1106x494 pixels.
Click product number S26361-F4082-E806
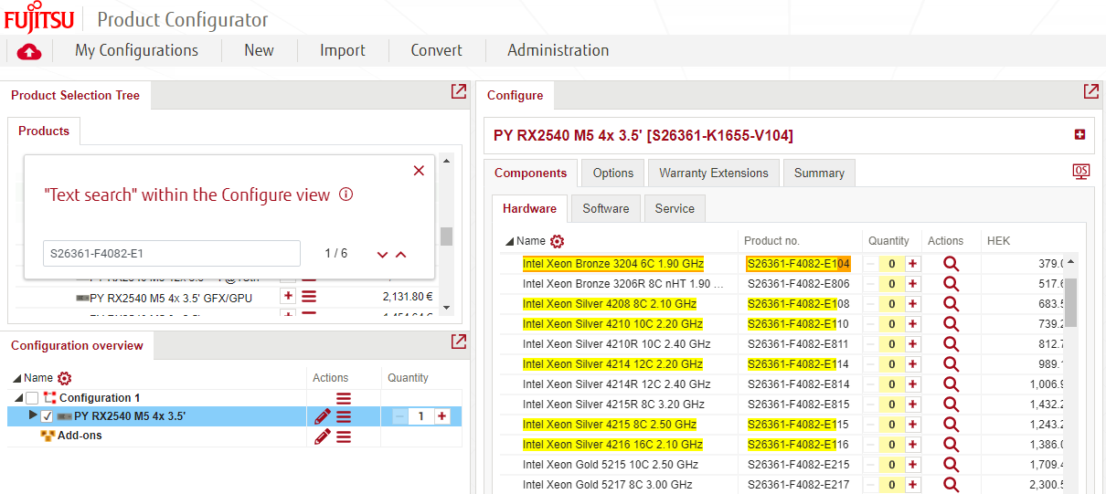click(799, 283)
